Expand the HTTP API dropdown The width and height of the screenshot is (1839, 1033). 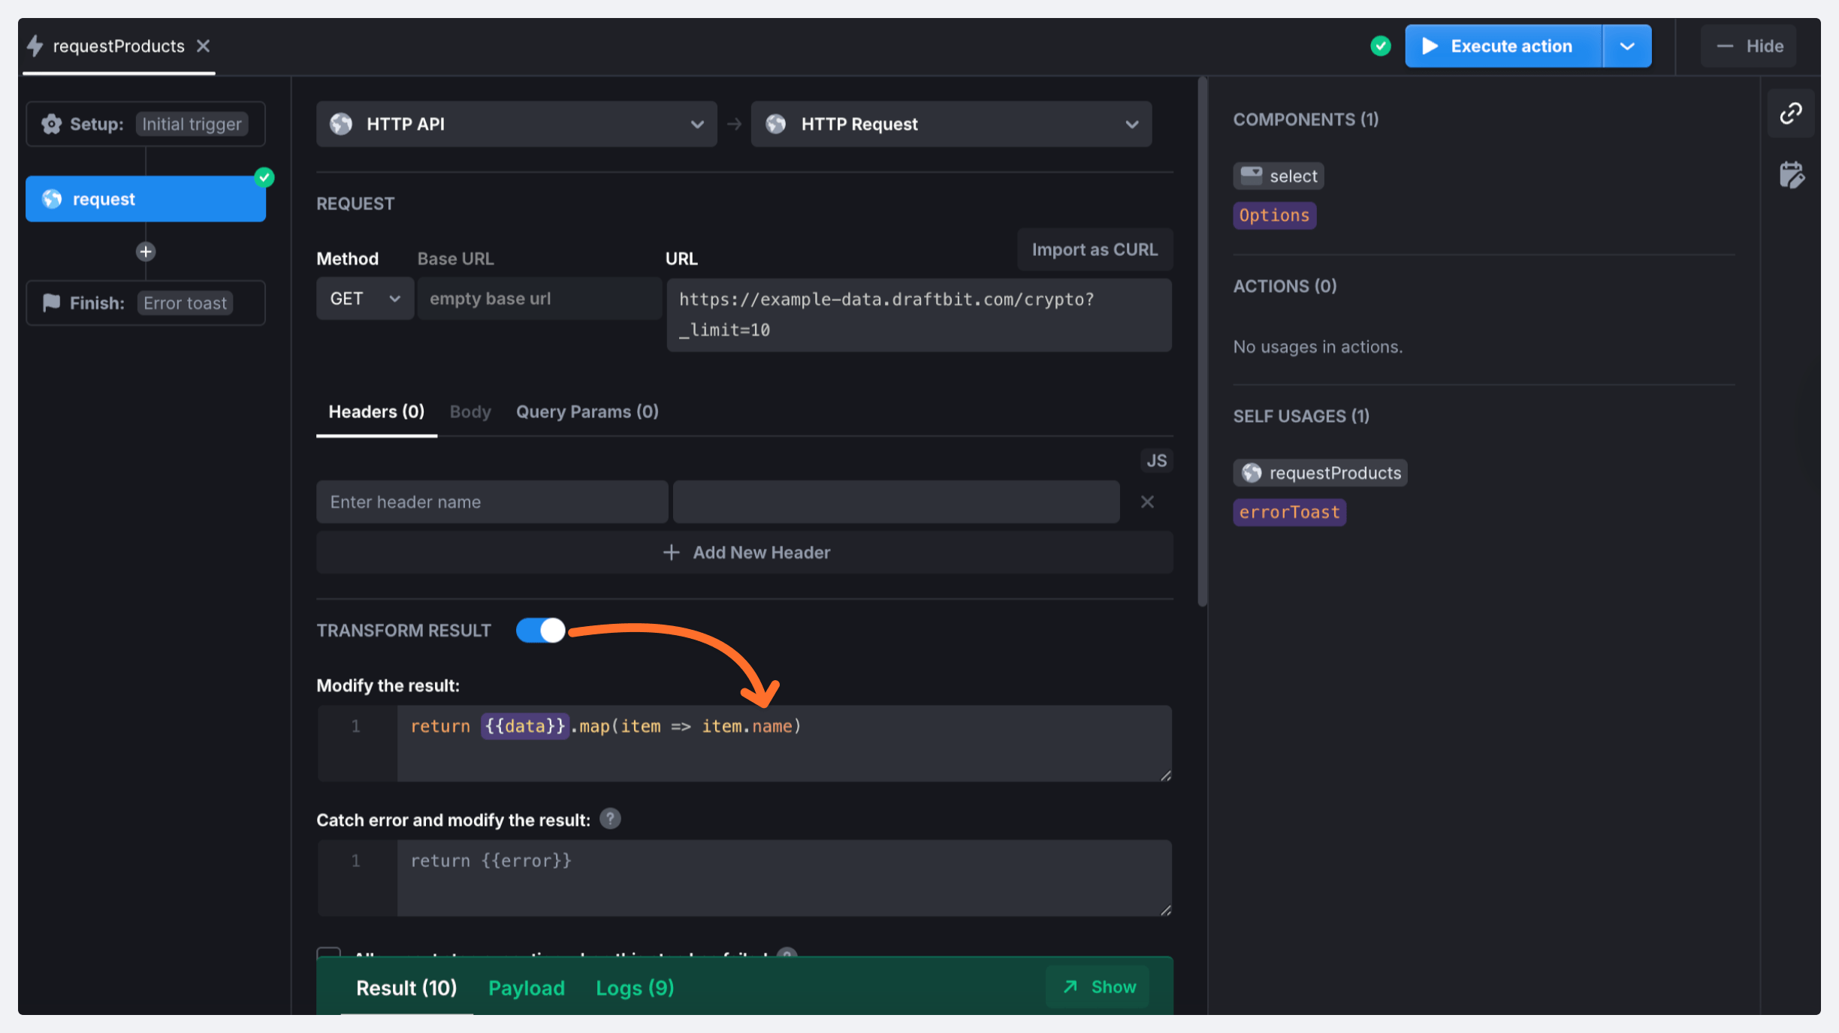click(516, 124)
